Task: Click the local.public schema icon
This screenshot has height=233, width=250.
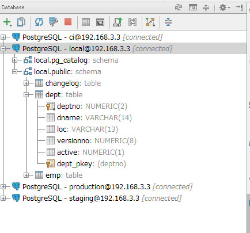Action: tap(28, 71)
